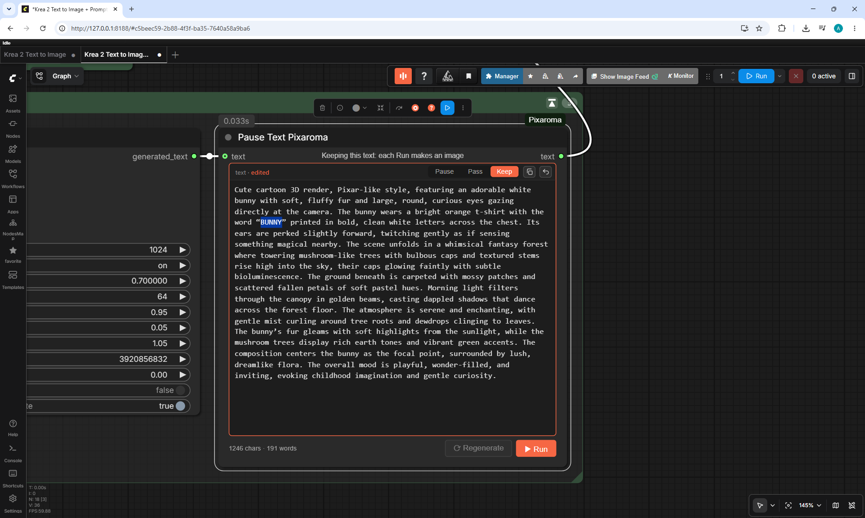
Task: Open the Templates sidebar panel
Action: pos(13,280)
